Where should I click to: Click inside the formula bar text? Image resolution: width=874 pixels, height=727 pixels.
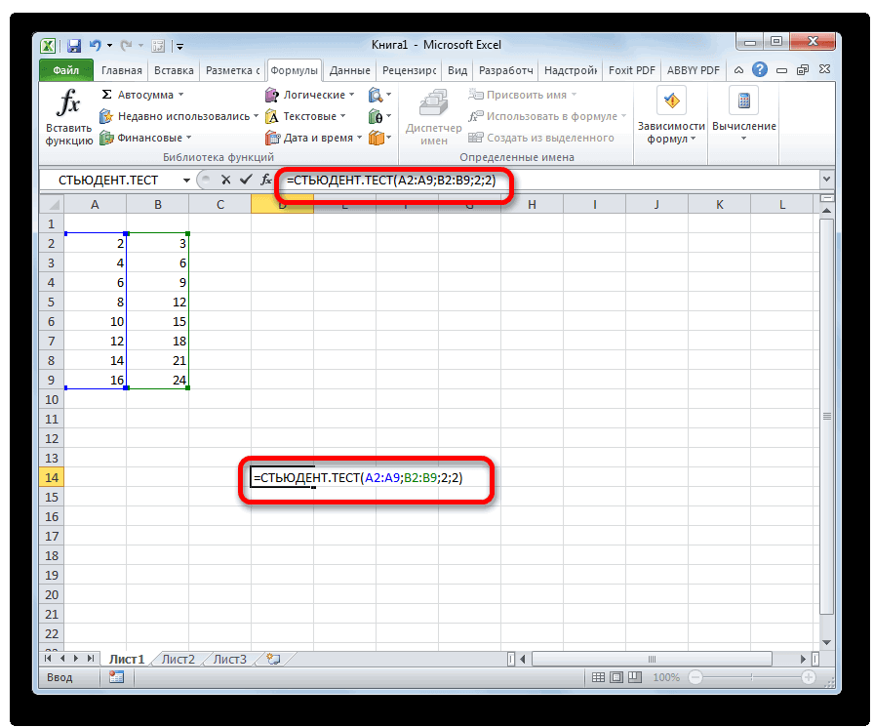pyautogui.click(x=391, y=181)
